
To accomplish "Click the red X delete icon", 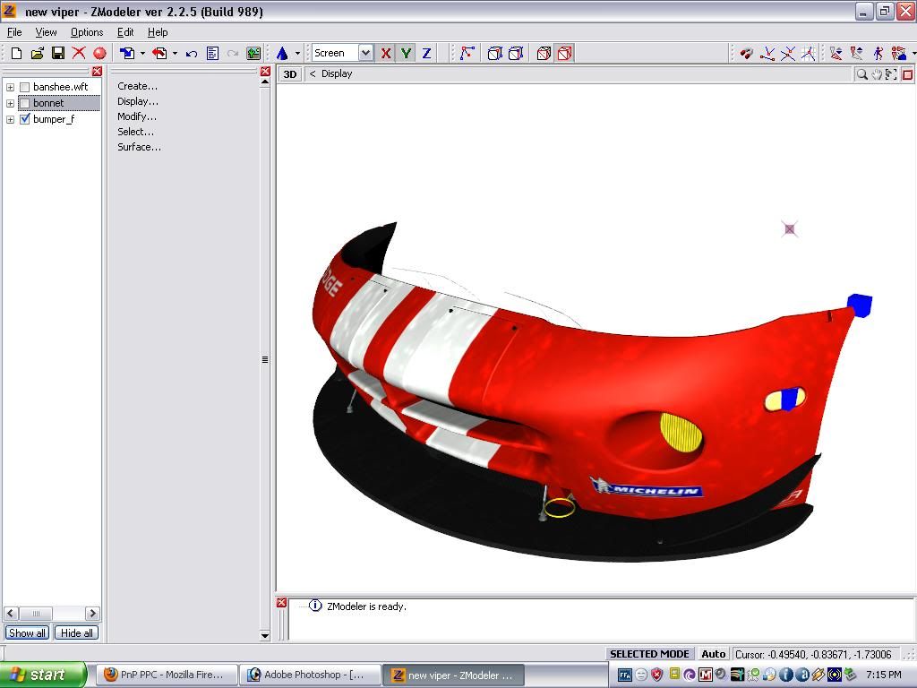I will [79, 54].
